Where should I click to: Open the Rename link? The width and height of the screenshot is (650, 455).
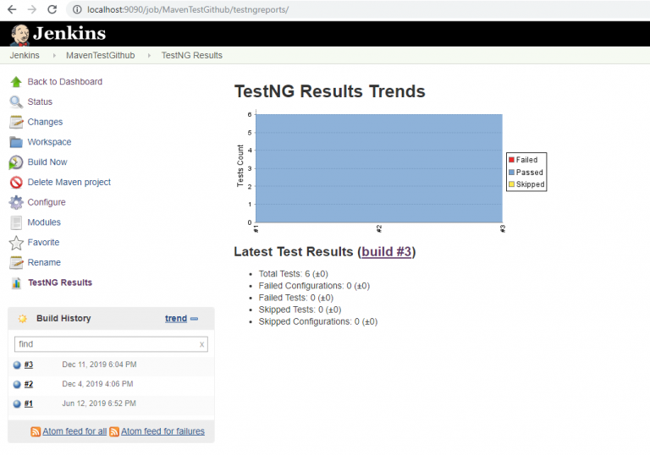(x=44, y=263)
